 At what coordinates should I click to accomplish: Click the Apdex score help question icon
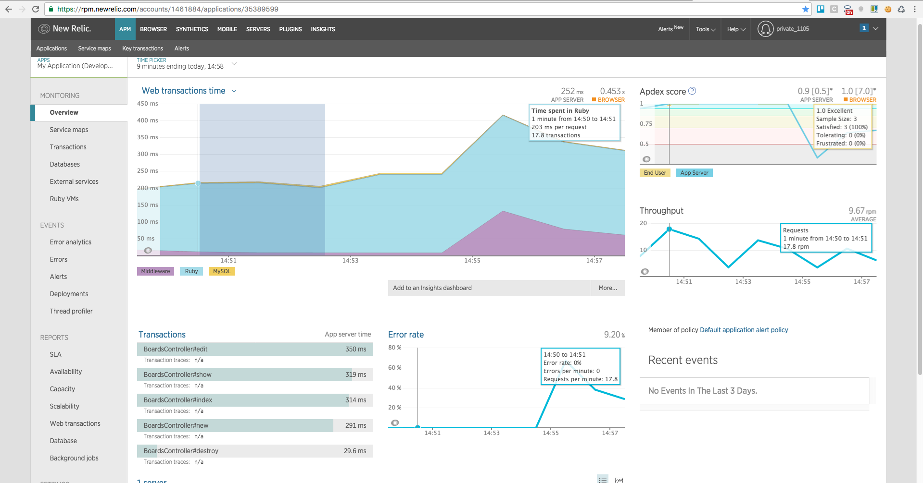point(692,91)
